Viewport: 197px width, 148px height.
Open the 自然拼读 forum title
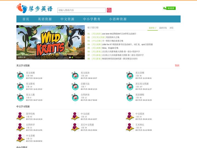[85, 95]
